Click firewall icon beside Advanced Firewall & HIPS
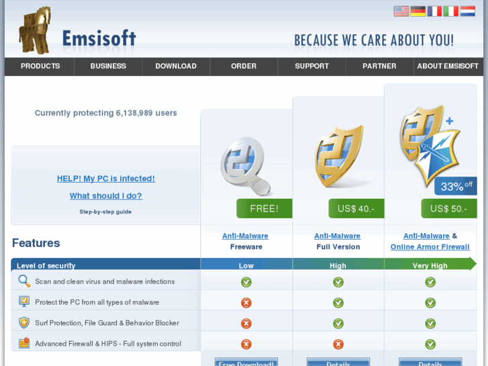Viewport: 488px width, 366px height. coord(24,343)
